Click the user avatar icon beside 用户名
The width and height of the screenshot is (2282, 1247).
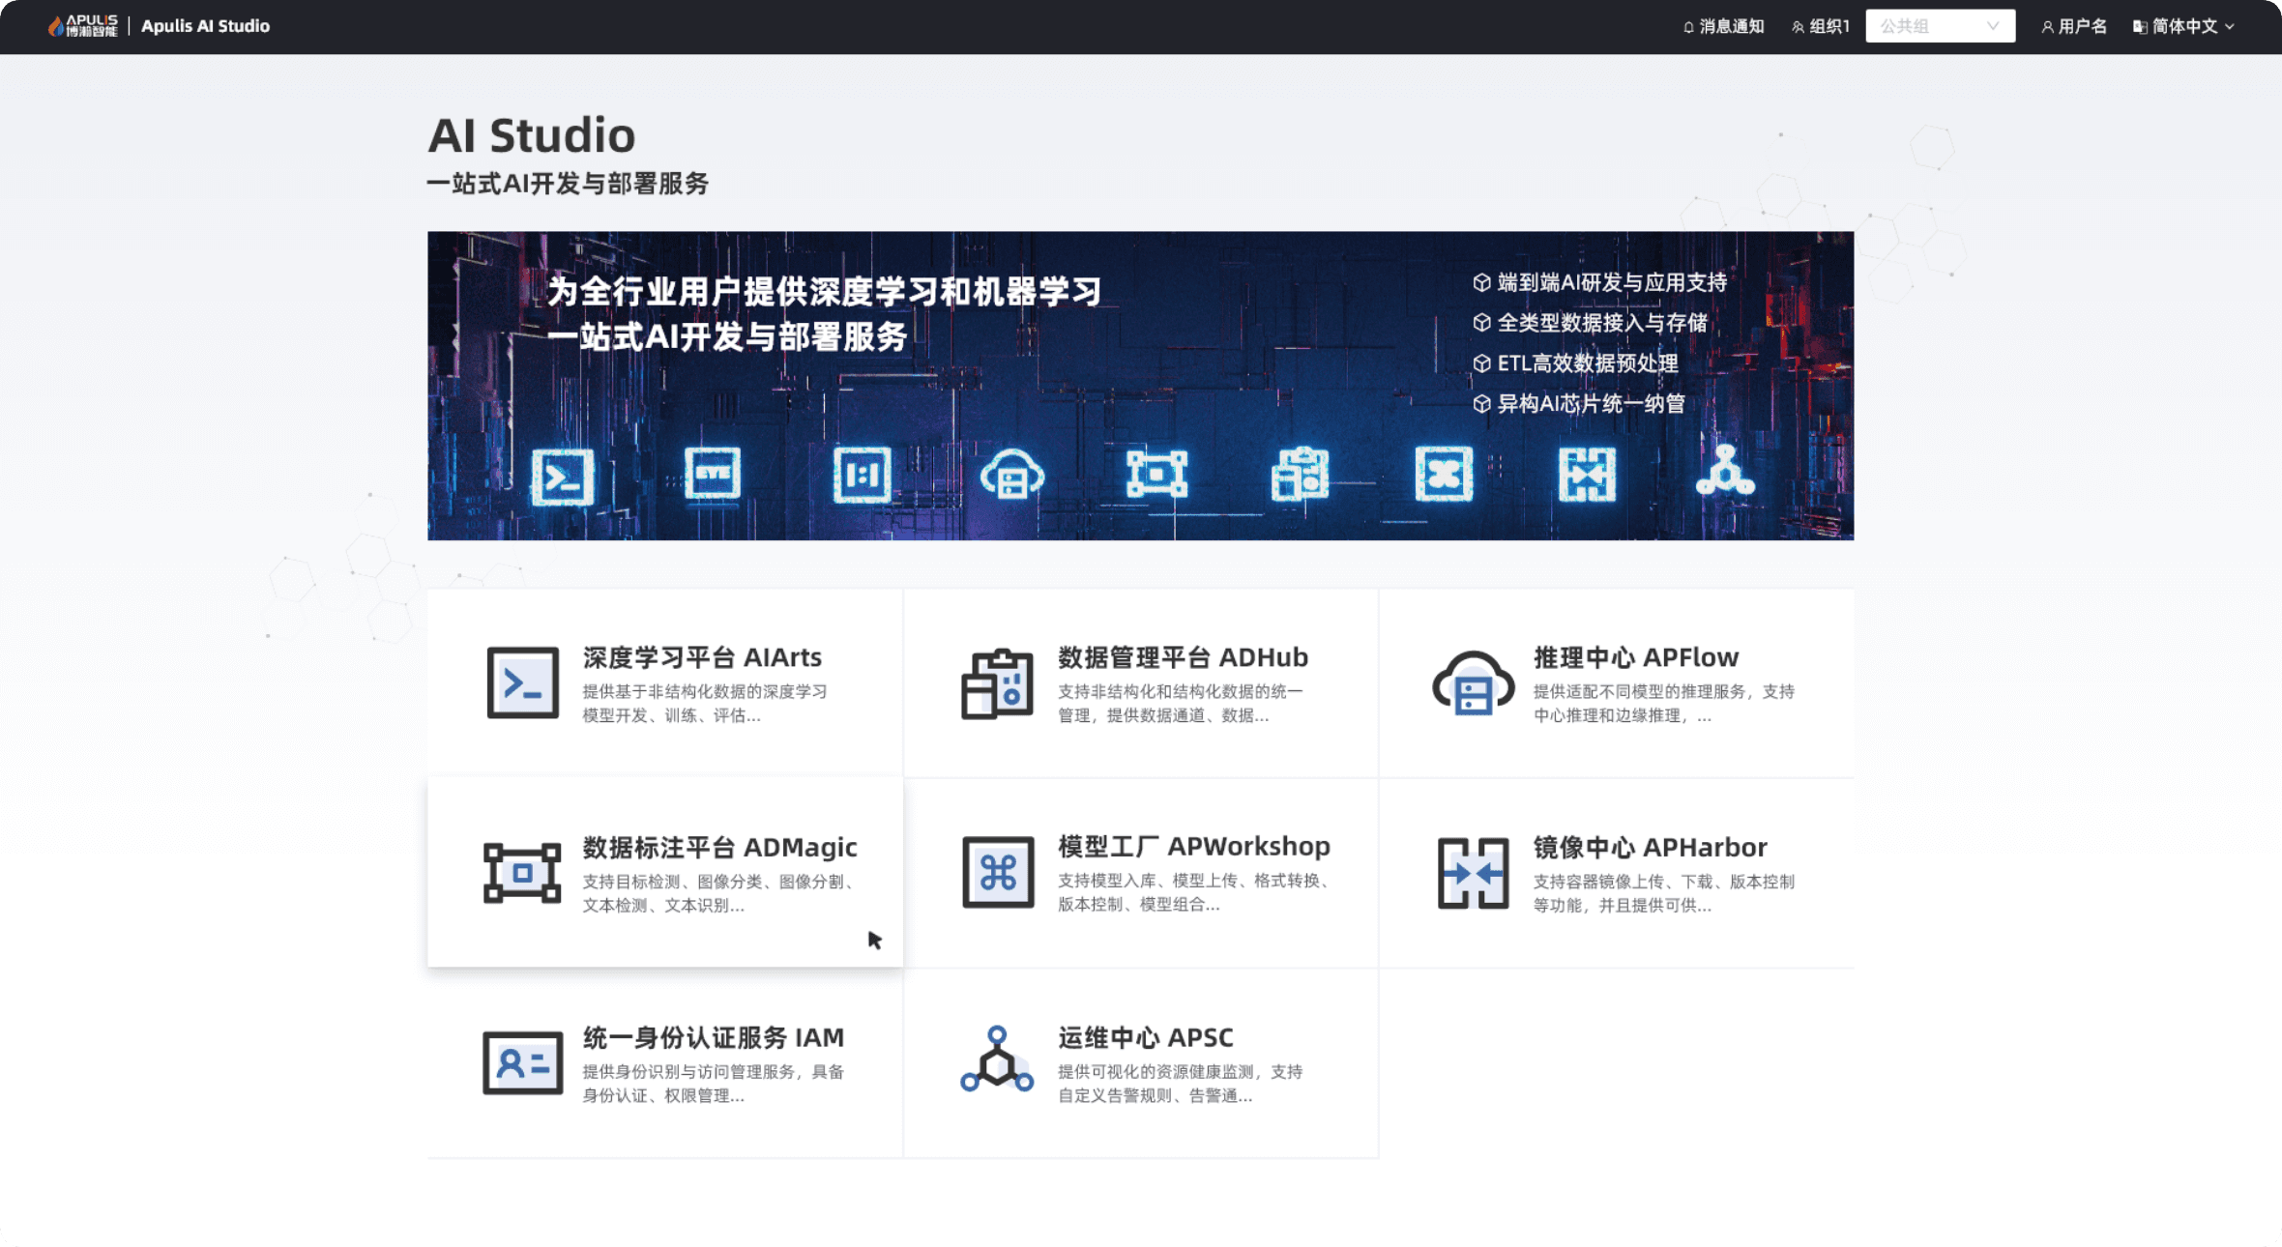2047,27
